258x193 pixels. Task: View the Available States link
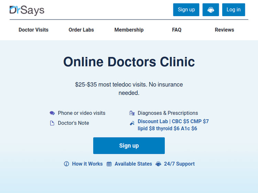click(x=133, y=164)
